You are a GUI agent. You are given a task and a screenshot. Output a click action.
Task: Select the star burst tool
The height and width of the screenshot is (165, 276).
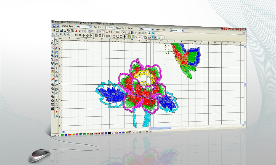(x=57, y=68)
